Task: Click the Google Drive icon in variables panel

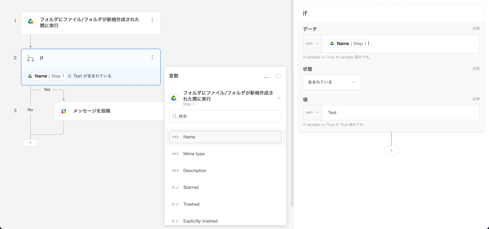Action: click(174, 98)
